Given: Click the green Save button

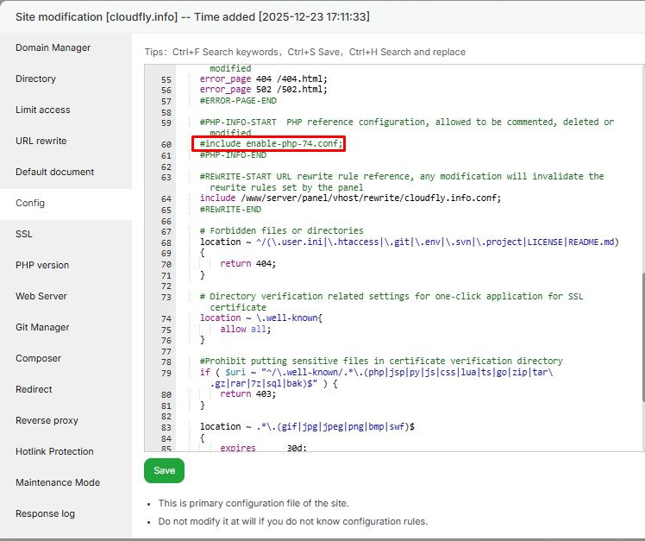Looking at the screenshot, I should 164,470.
